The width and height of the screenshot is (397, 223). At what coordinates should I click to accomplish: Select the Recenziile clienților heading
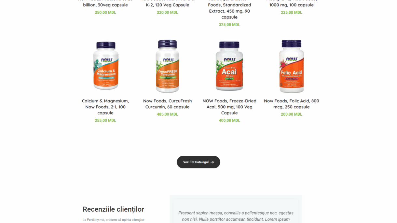pos(113,209)
